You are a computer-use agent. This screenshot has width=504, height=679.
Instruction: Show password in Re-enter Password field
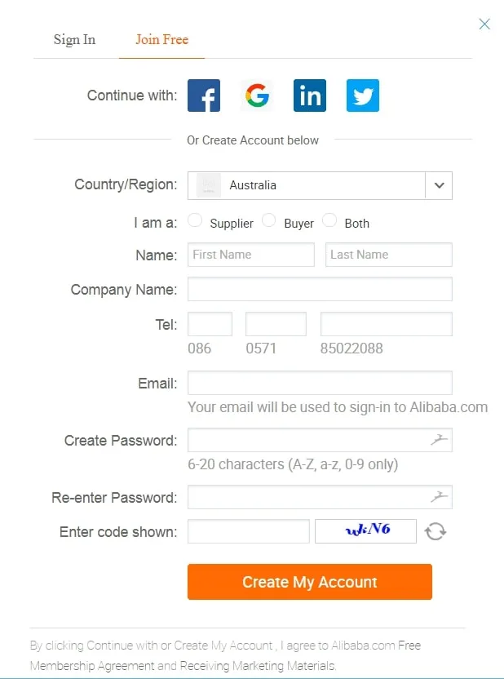point(440,497)
